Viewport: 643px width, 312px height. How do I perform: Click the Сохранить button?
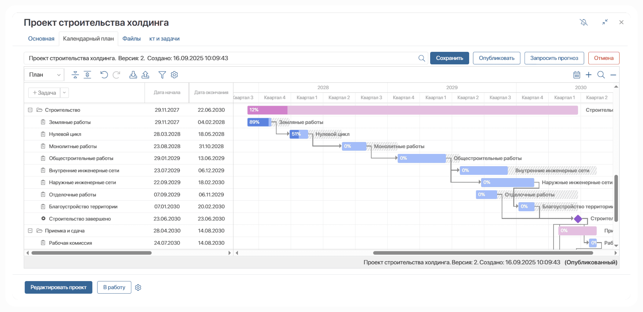[x=449, y=58]
